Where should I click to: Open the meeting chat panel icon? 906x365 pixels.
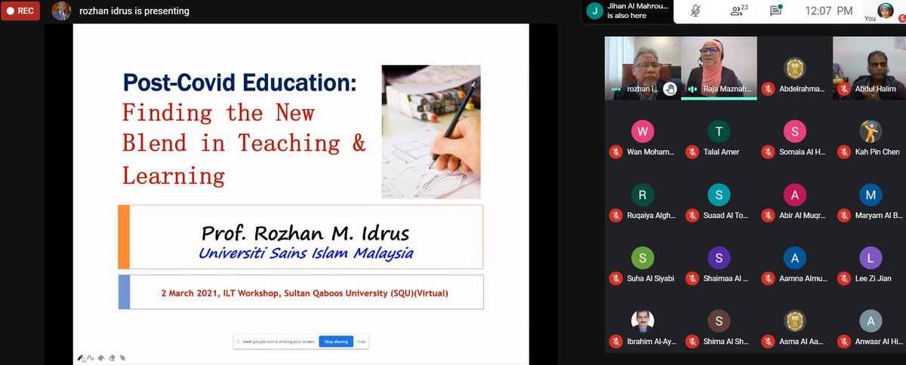point(775,11)
